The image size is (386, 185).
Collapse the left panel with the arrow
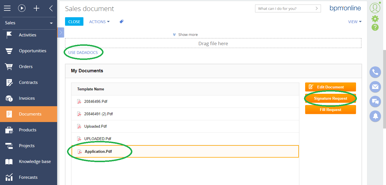[x=51, y=8]
